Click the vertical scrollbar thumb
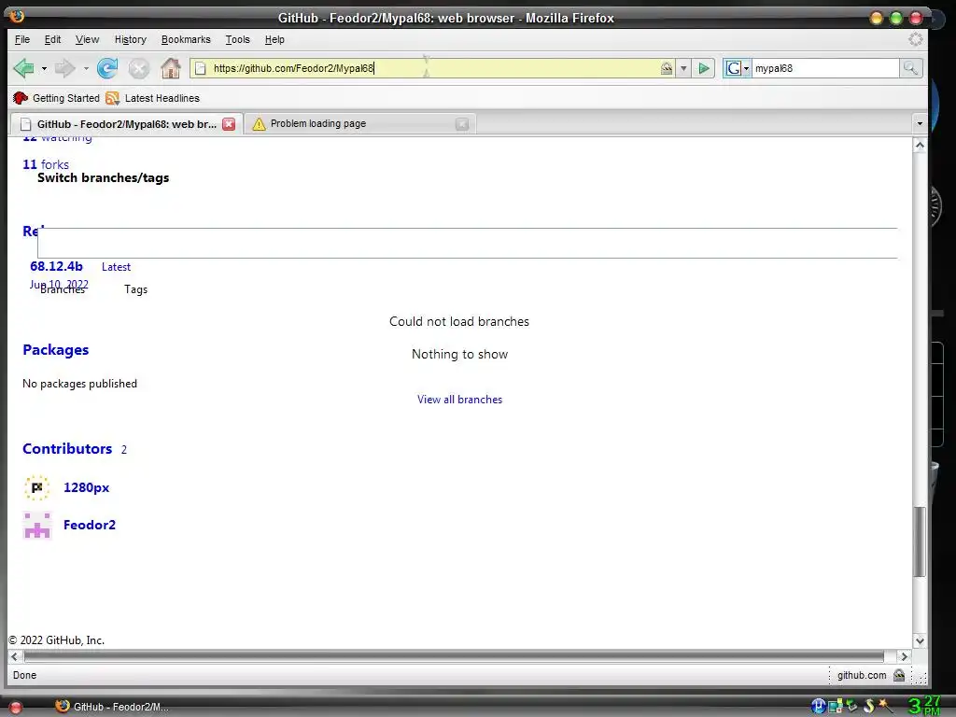The width and height of the screenshot is (956, 717). tap(920, 541)
